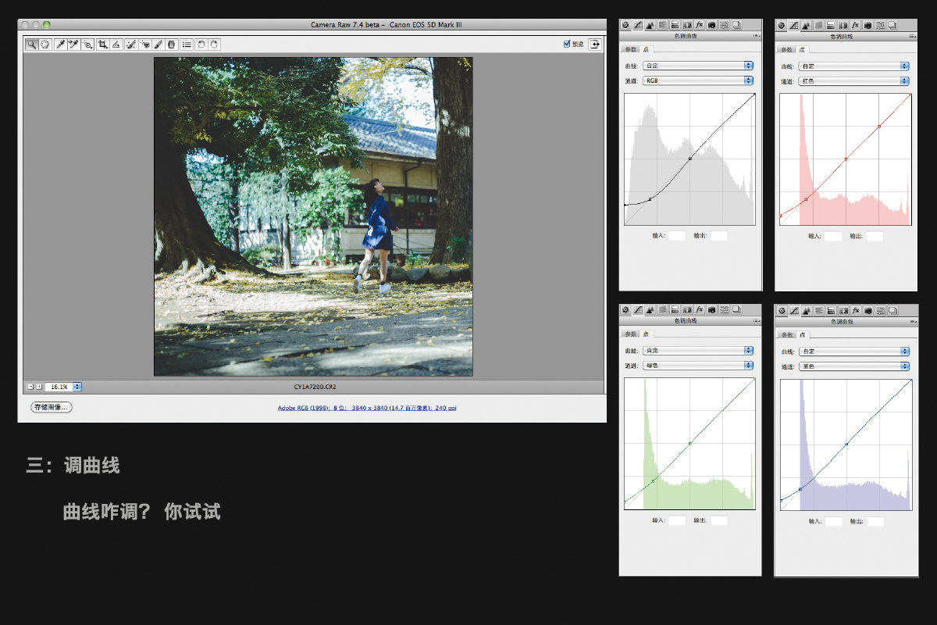Select 点 tab in green curve panel
Screen dimensions: 937x625
pyautogui.click(x=646, y=334)
